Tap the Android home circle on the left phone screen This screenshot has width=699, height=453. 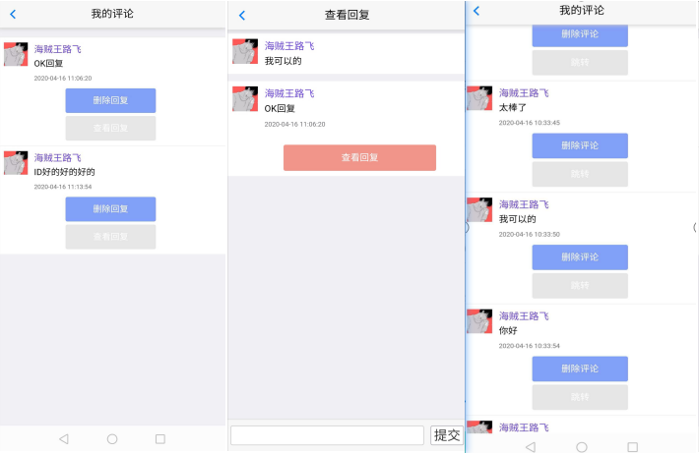pos(112,439)
